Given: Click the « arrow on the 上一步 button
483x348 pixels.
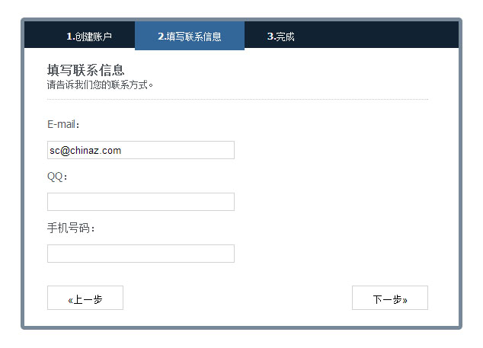Looking at the screenshot, I should point(70,300).
